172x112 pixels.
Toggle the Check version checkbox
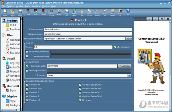tap(115, 47)
